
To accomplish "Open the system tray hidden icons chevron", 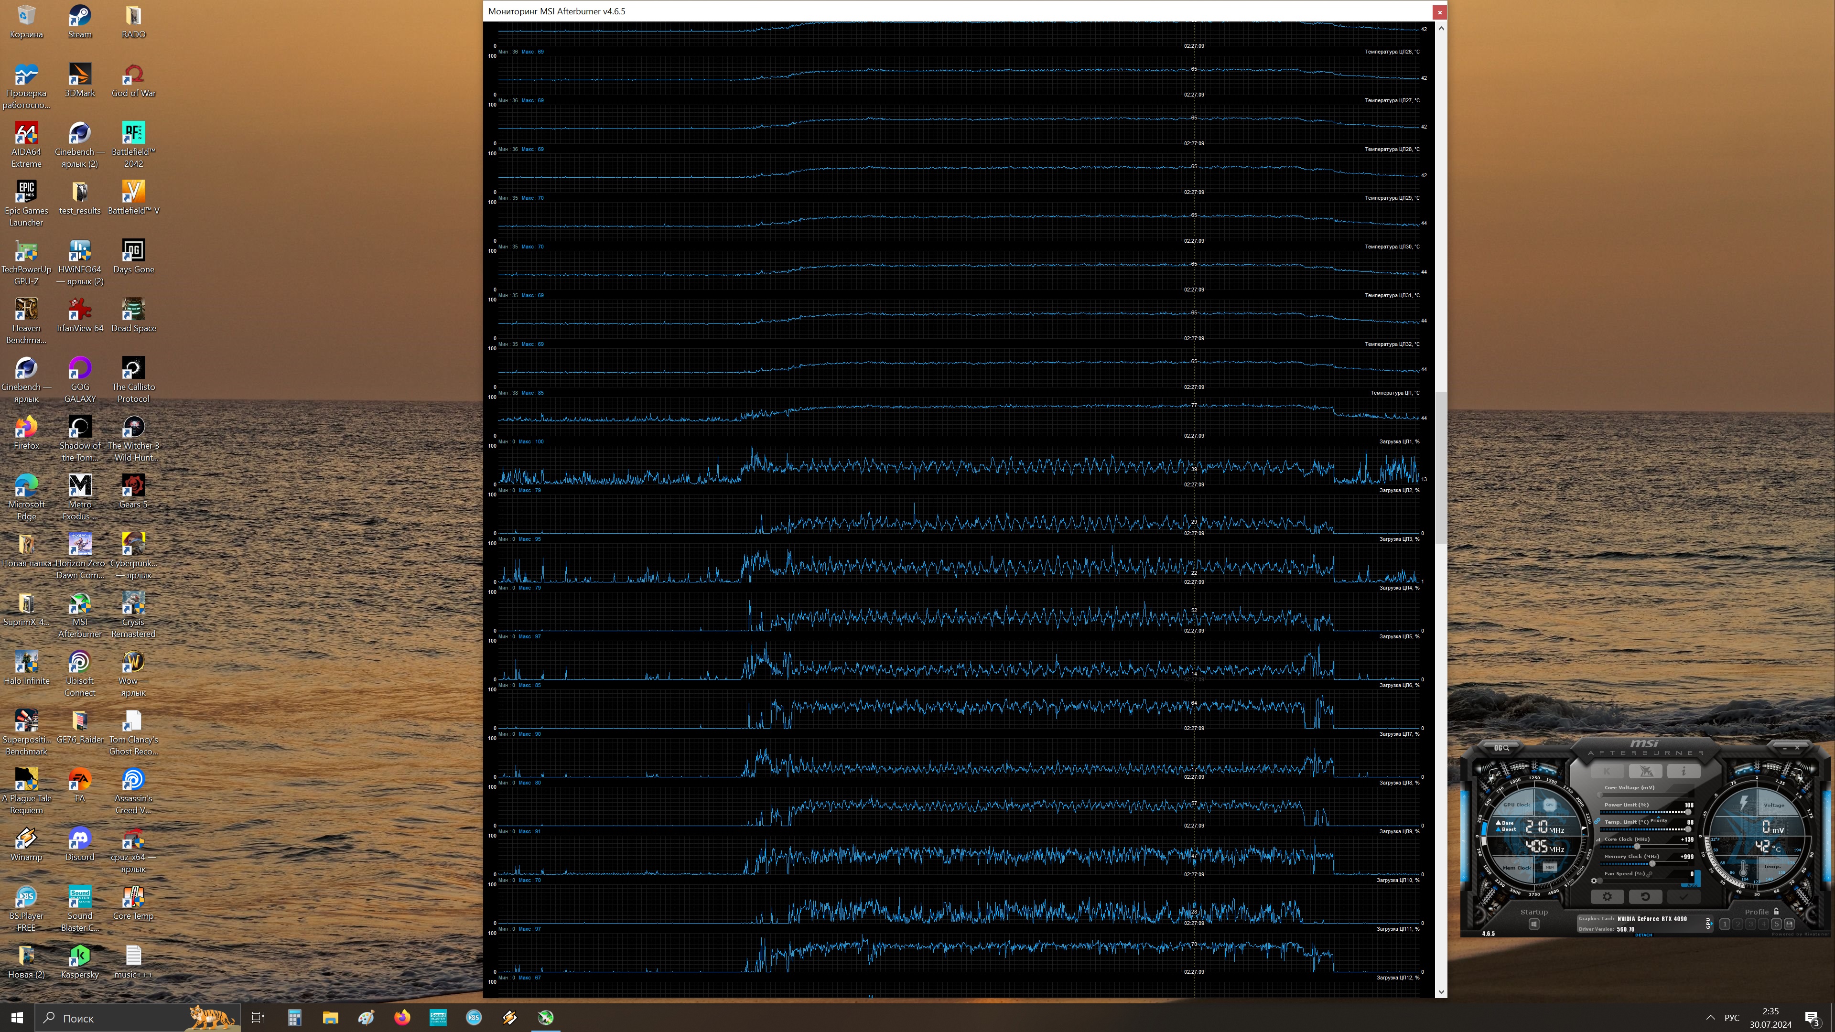I will 1710,1018.
